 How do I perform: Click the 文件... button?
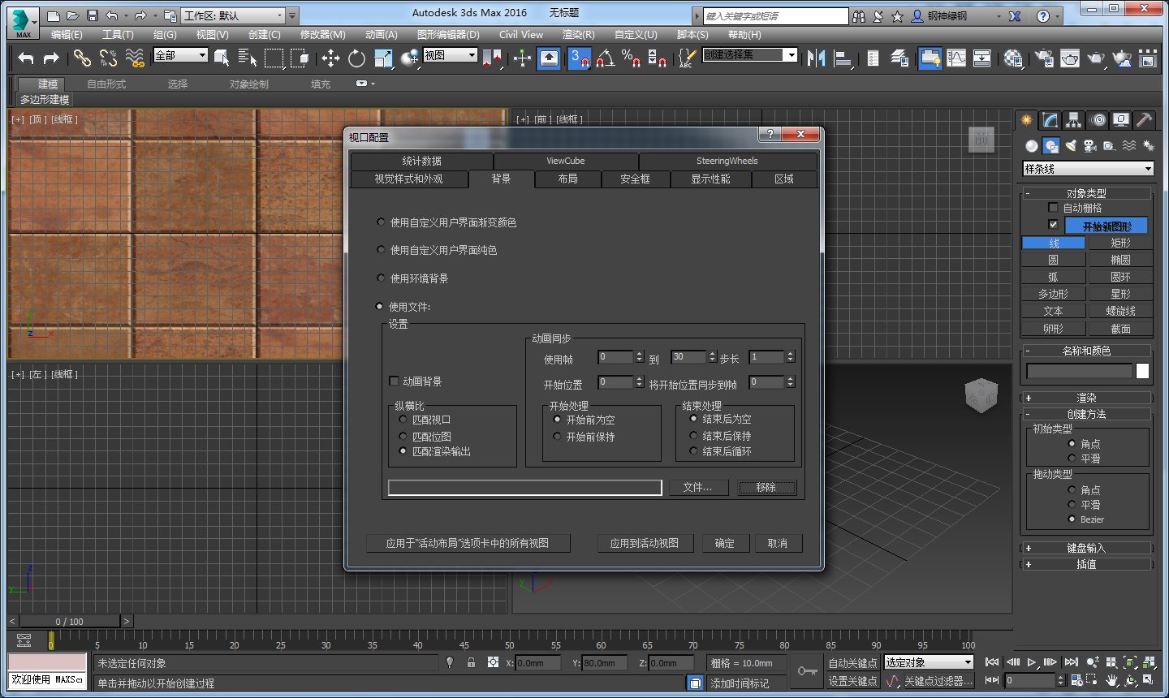click(697, 487)
